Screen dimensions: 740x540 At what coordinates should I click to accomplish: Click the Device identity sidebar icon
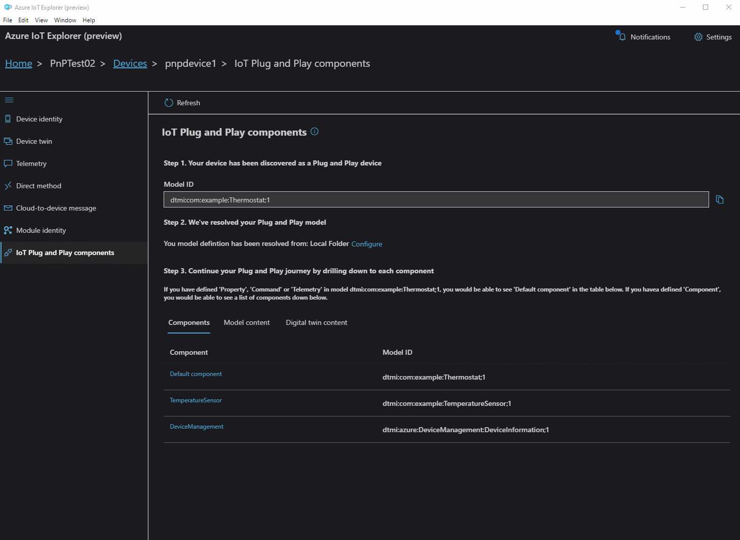(x=8, y=119)
